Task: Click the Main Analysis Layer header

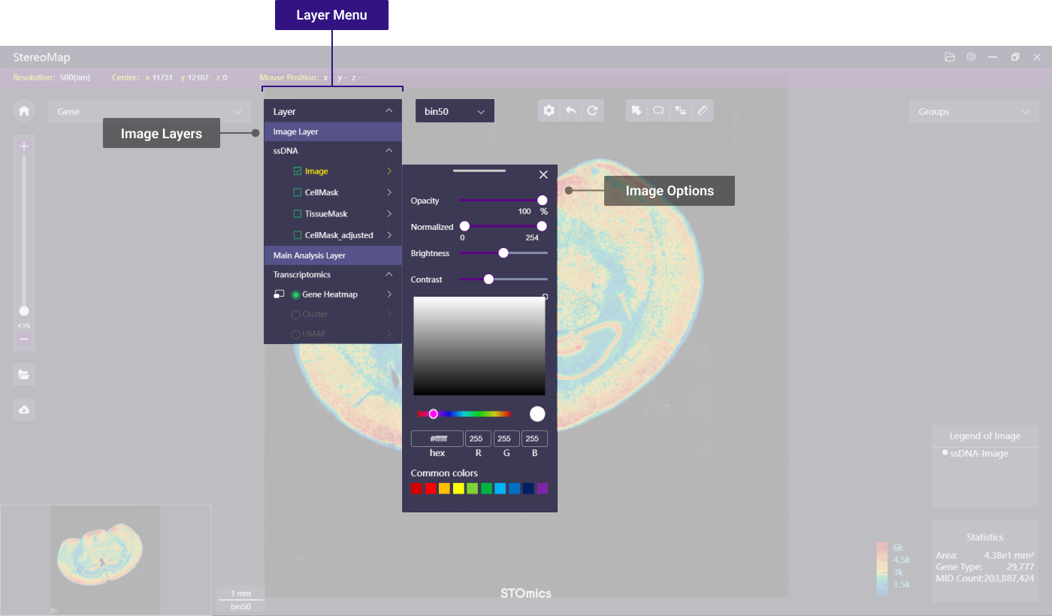Action: click(x=333, y=255)
